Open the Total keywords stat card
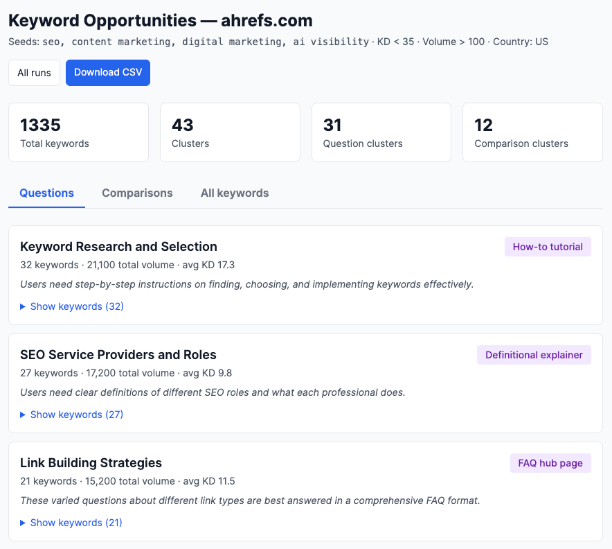Viewport: 612px width, 549px height. coord(78,132)
